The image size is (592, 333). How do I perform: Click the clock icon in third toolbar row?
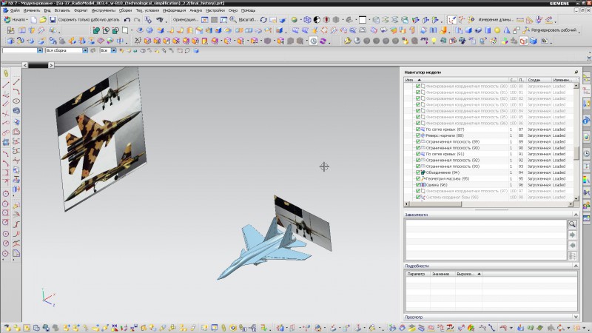tap(313, 41)
